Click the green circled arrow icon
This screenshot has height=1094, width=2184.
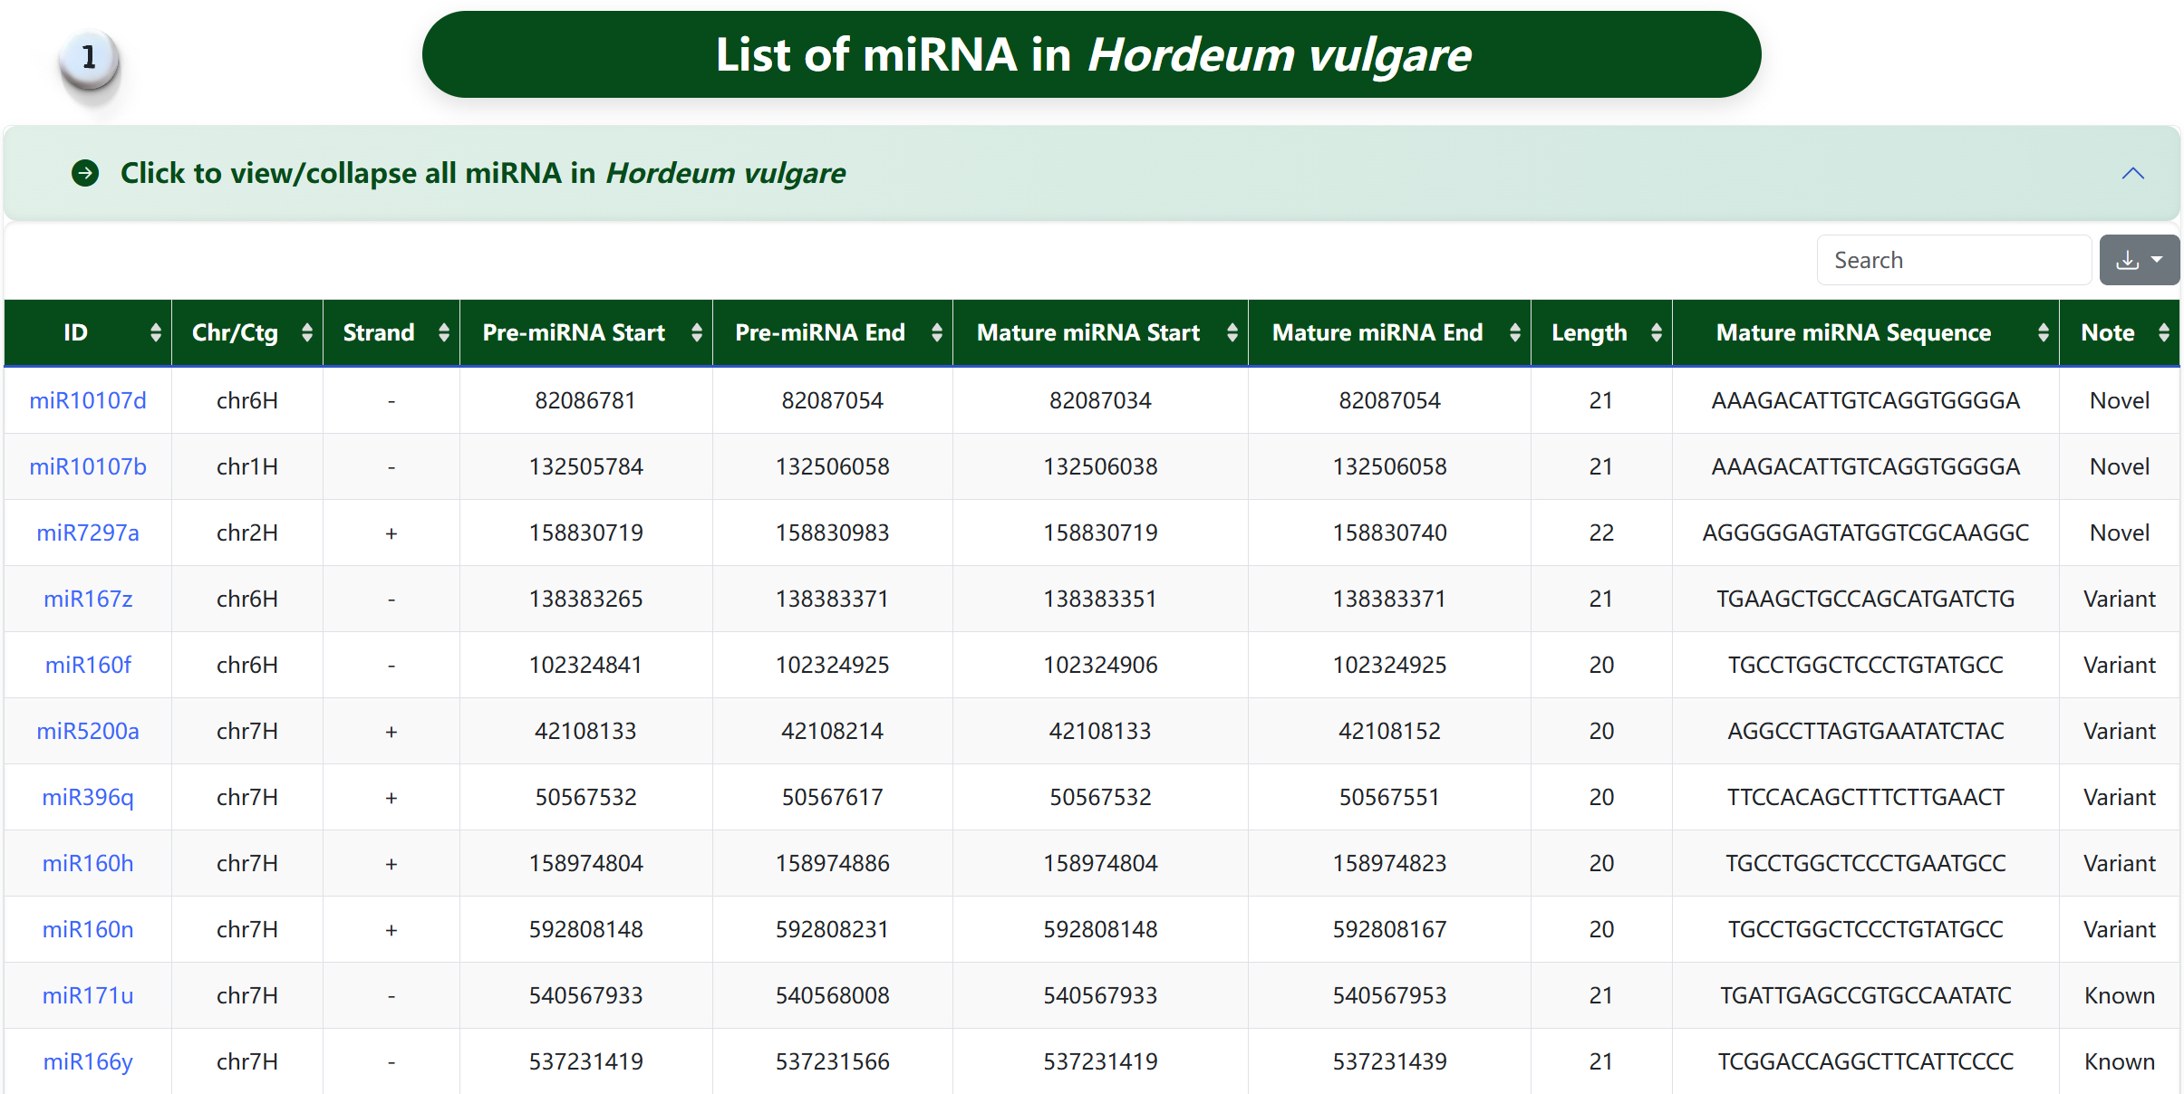pos(85,173)
